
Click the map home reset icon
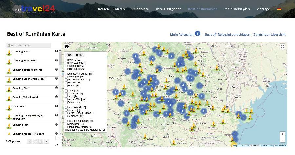coord(67,46)
